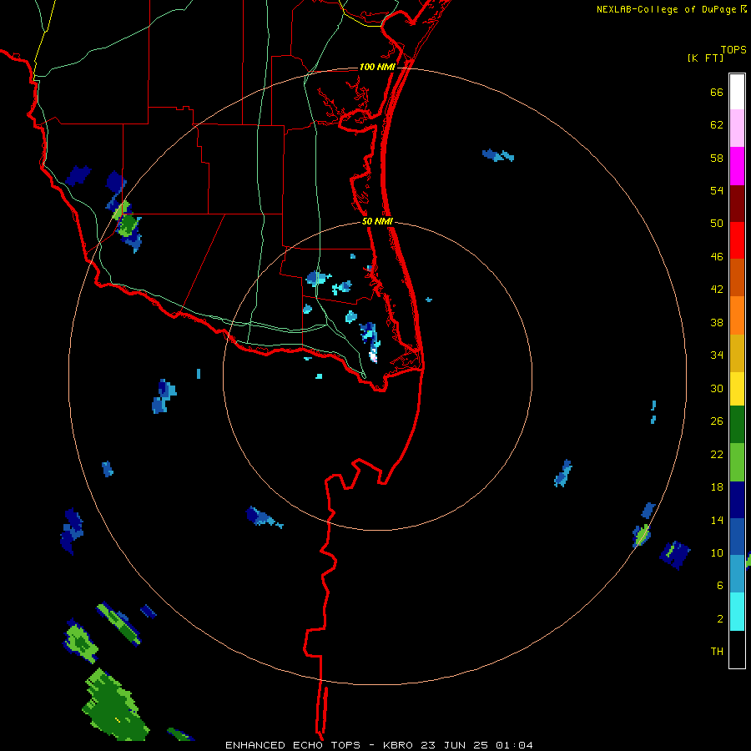Click 'NEXLAB-College of DuPage' header text

click(666, 9)
